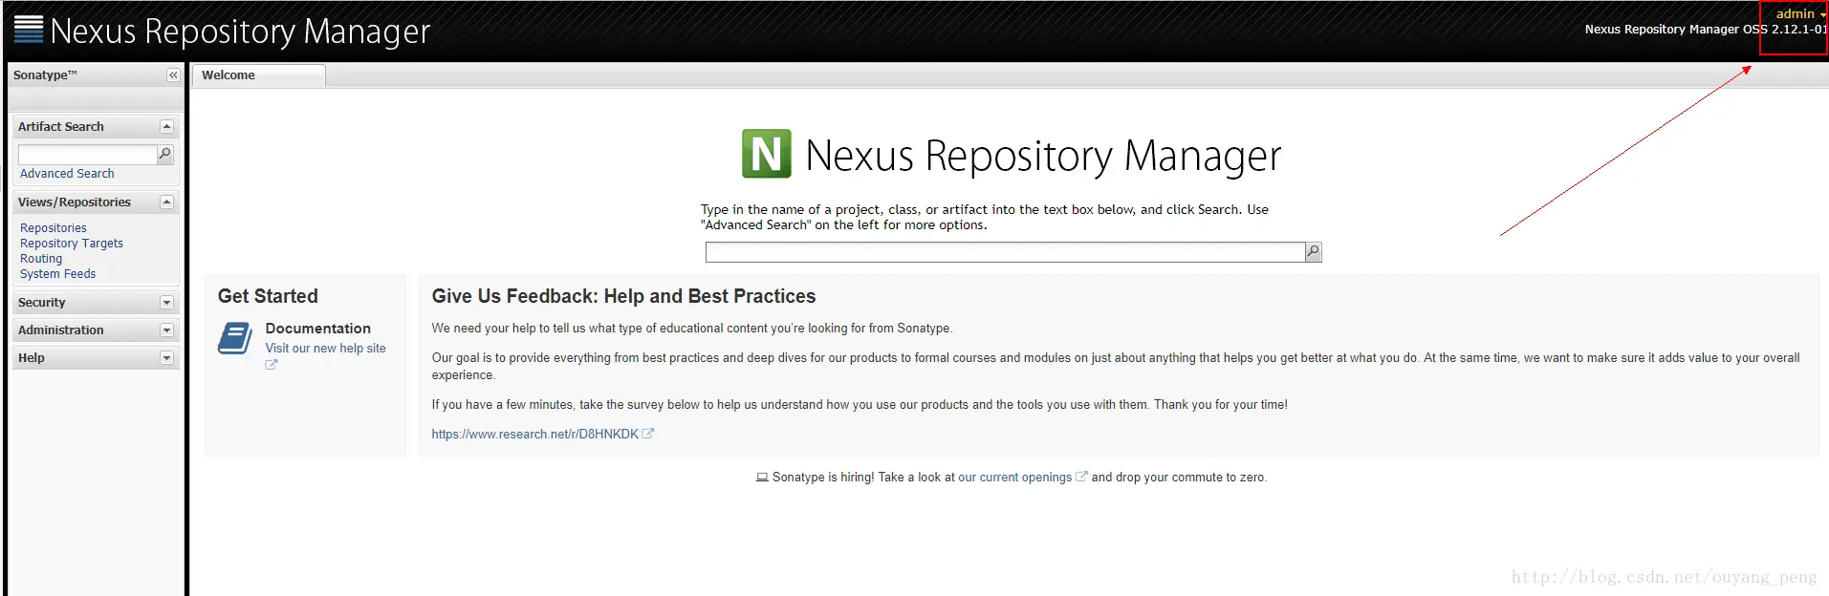Collapse the Views/Repositories panel

point(166,202)
